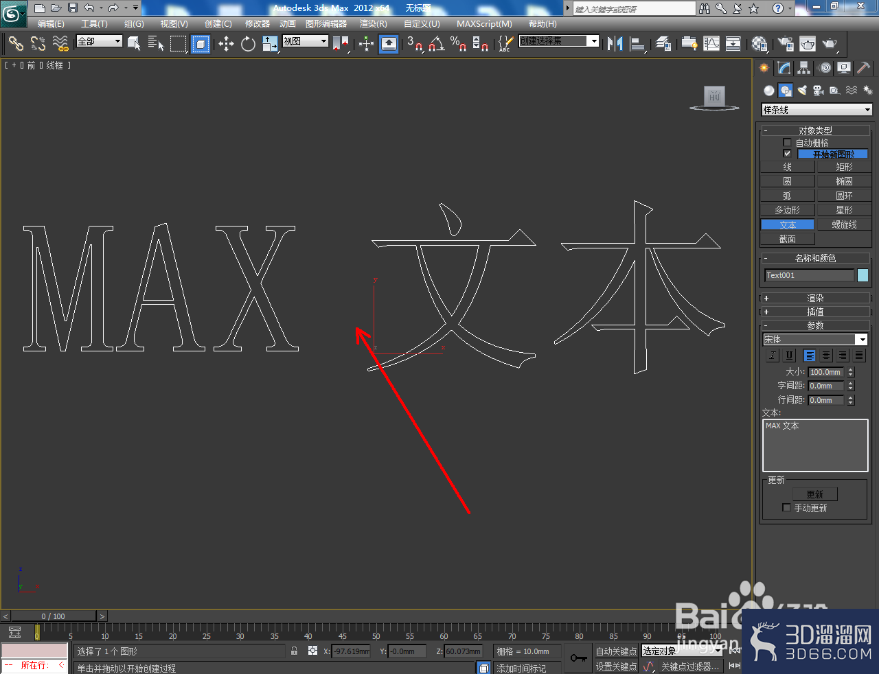Switch to Utilities panel tab

(x=864, y=68)
